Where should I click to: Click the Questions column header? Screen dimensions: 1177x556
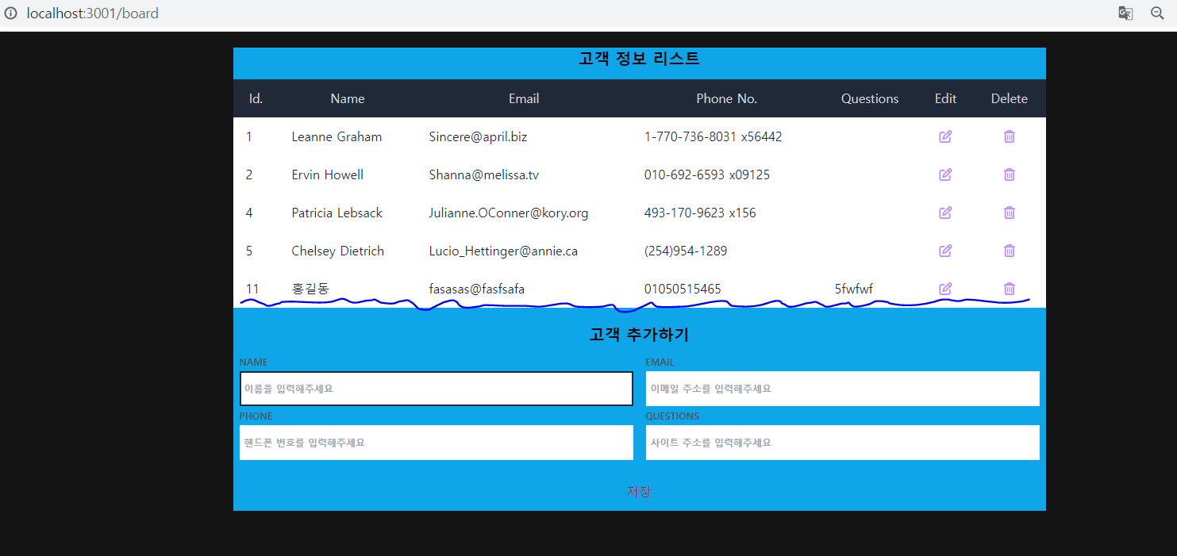(x=870, y=98)
